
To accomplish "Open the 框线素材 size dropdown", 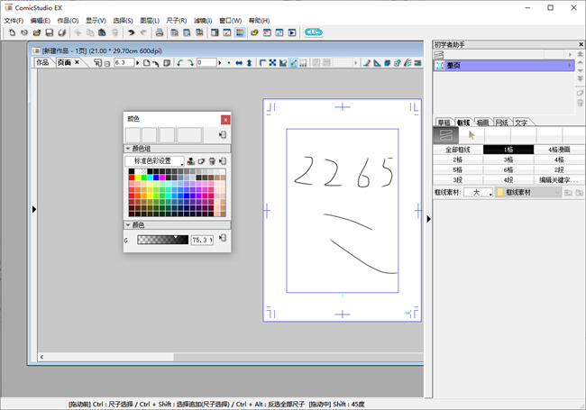I will (x=477, y=193).
